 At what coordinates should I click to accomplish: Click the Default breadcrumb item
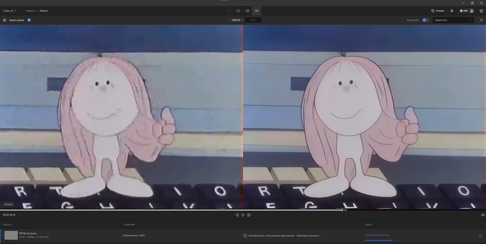coord(44,11)
